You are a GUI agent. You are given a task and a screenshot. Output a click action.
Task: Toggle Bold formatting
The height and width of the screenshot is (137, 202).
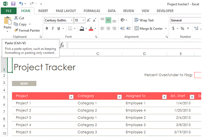point(47,28)
